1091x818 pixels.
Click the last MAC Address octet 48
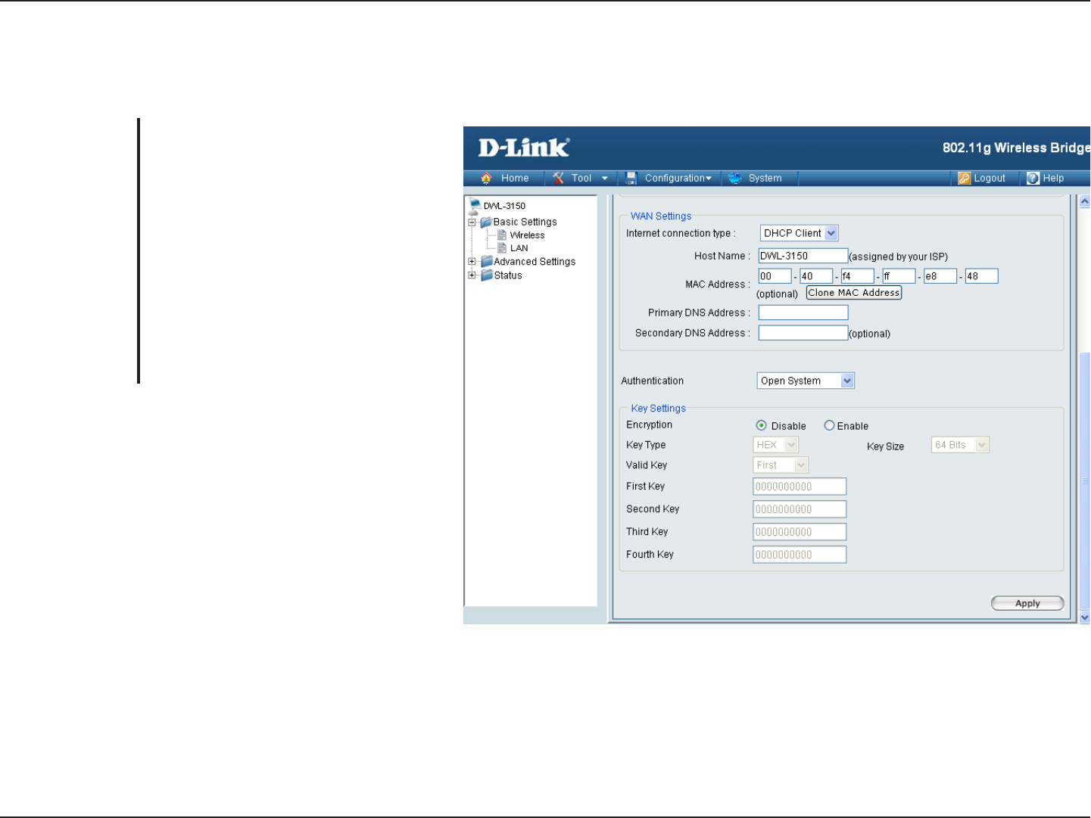click(x=981, y=276)
